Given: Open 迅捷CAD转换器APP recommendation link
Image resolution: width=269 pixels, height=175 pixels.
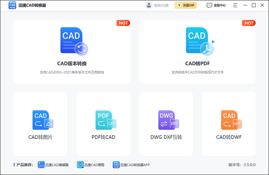Looking at the screenshot, I should (135, 165).
